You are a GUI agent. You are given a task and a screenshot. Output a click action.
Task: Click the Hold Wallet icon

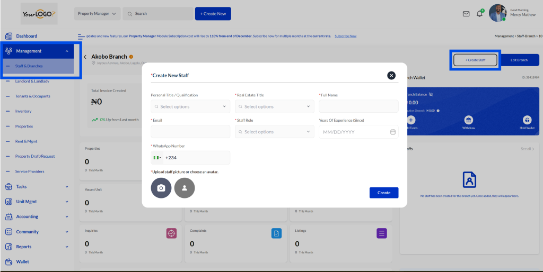[527, 120]
